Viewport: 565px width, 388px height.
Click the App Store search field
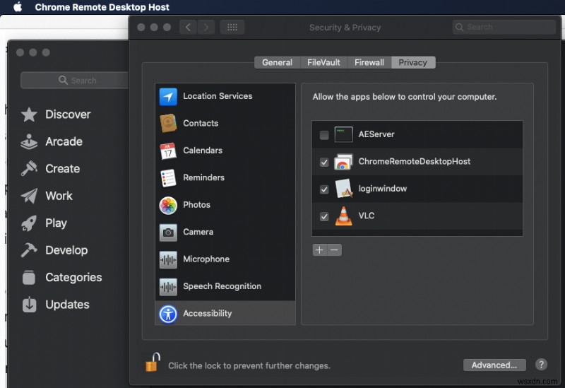pyautogui.click(x=75, y=80)
